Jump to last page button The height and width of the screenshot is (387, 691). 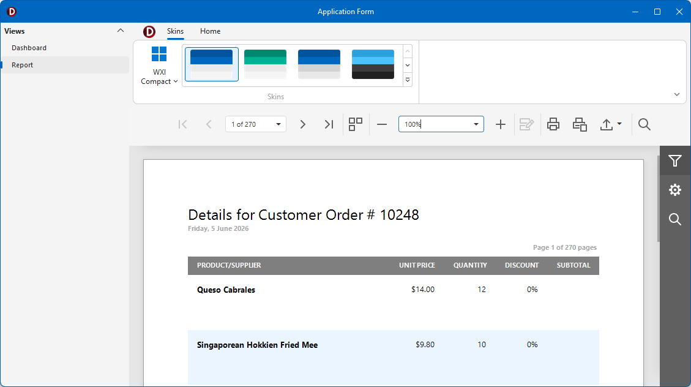click(x=329, y=124)
